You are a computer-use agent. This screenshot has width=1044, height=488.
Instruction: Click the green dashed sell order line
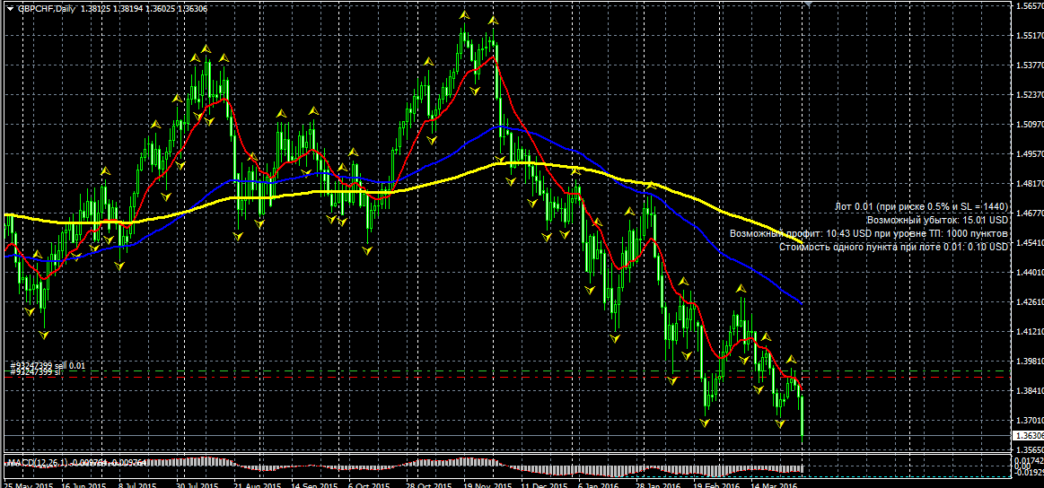coord(506,370)
